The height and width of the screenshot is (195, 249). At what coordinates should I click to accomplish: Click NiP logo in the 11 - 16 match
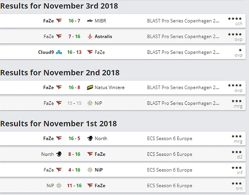59,186
